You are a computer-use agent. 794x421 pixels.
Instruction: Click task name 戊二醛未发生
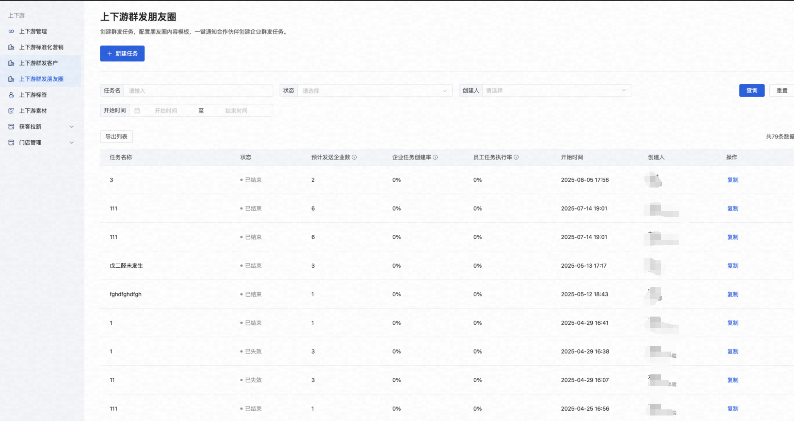126,266
